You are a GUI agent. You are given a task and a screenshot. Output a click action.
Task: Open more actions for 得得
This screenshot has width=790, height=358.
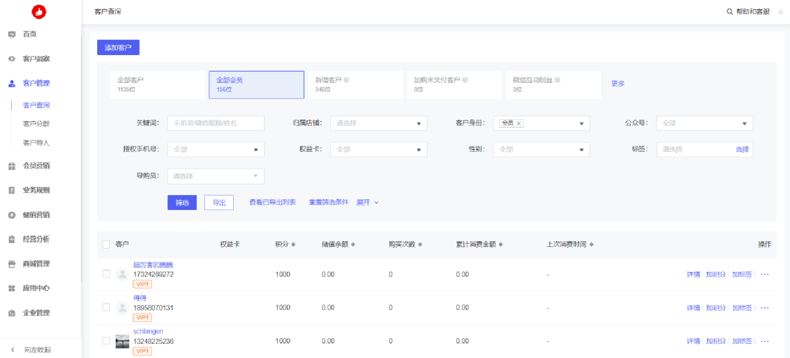(765, 308)
